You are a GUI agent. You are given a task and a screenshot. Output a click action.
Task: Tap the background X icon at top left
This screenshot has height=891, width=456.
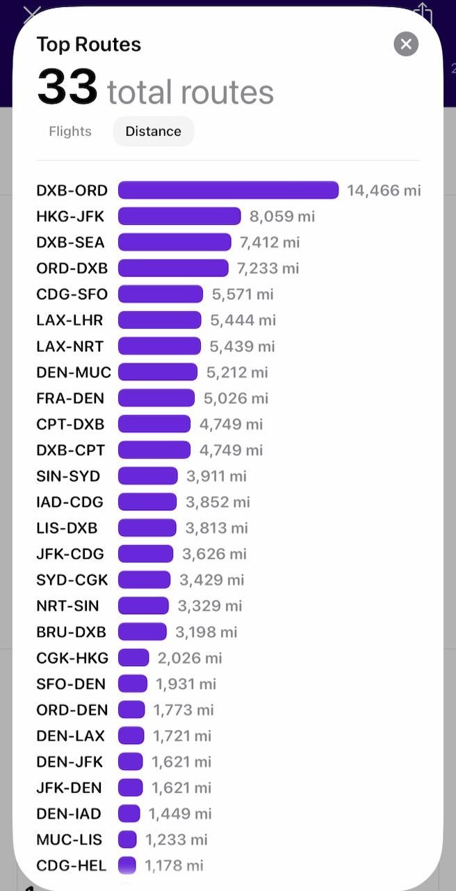click(x=31, y=14)
